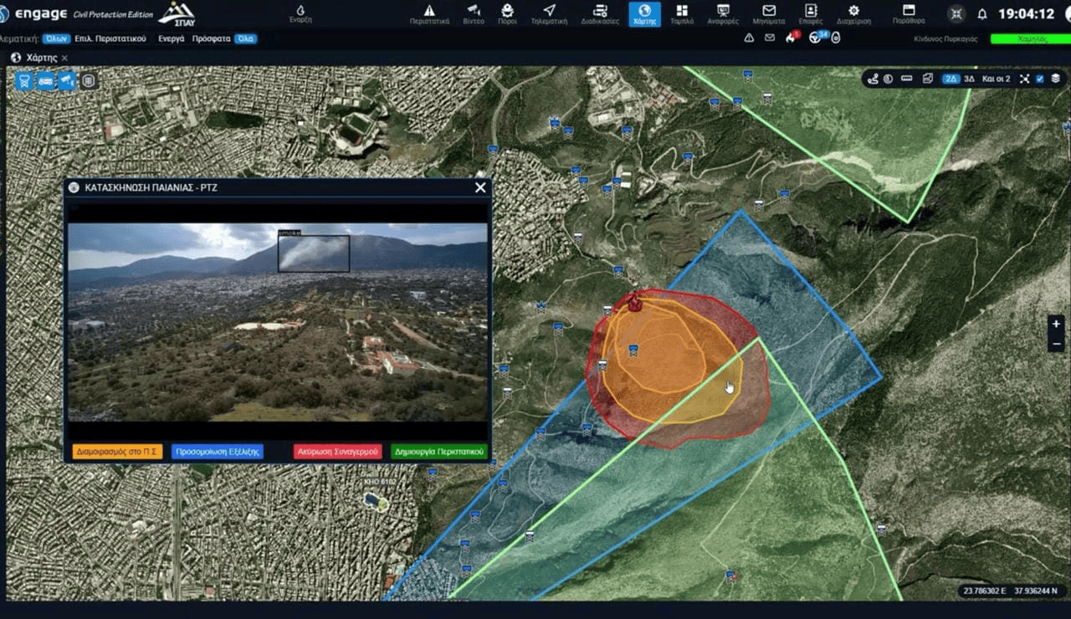Click the notification bell icon
The image size is (1071, 619).
click(982, 14)
